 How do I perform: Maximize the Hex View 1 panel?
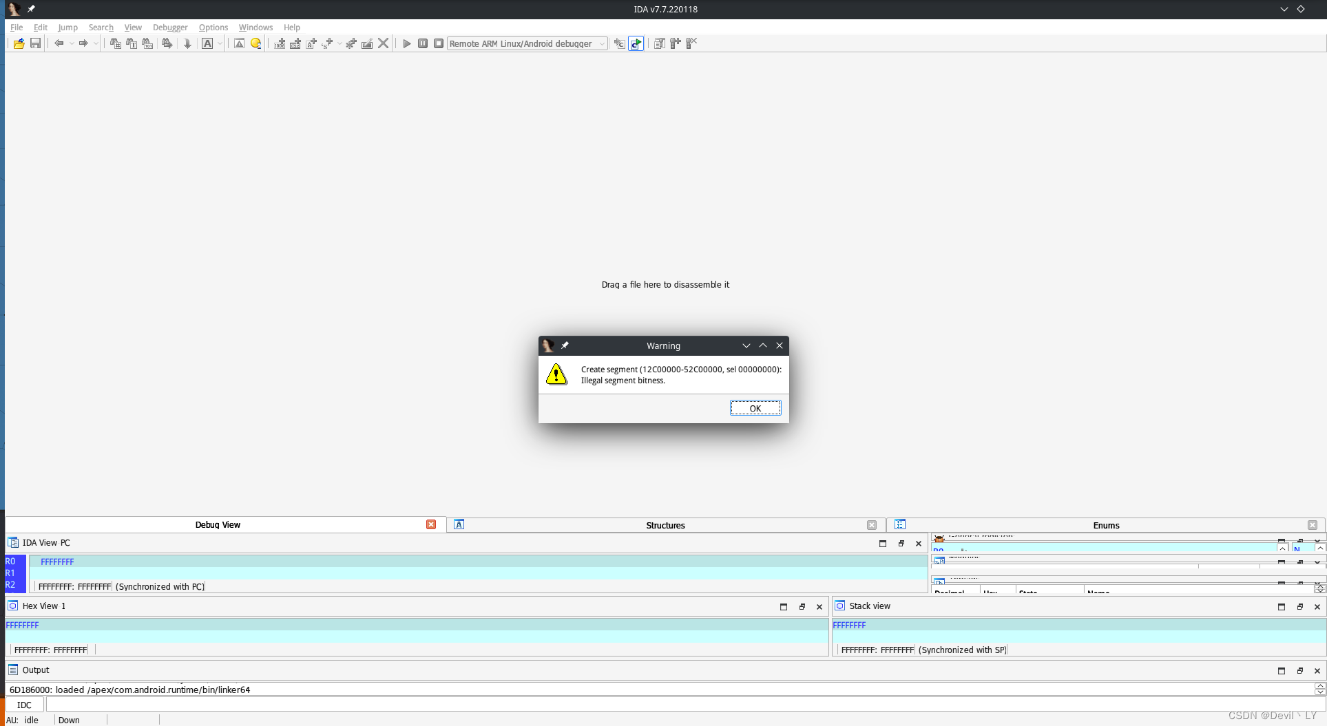[784, 606]
